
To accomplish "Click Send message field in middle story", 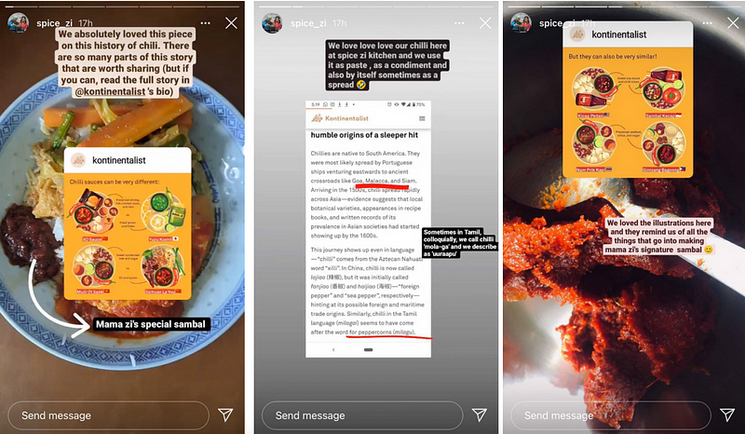I will 362,415.
